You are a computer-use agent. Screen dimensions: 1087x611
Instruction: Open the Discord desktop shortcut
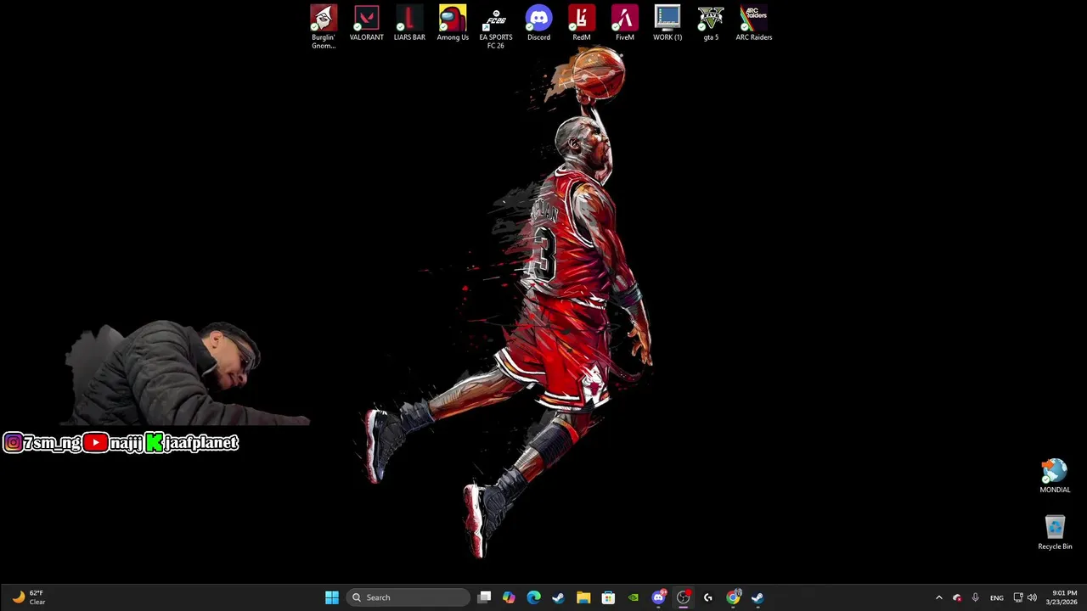coord(538,24)
